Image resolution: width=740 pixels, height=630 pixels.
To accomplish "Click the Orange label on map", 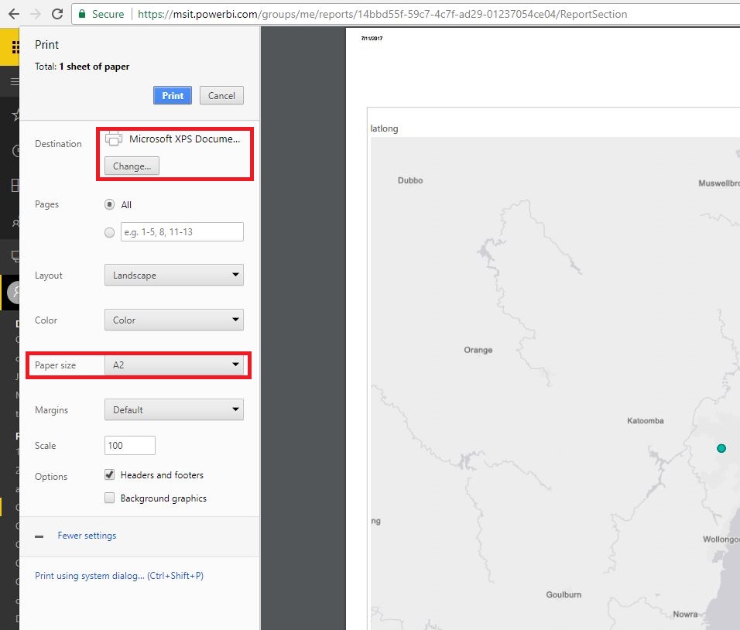I will (478, 350).
